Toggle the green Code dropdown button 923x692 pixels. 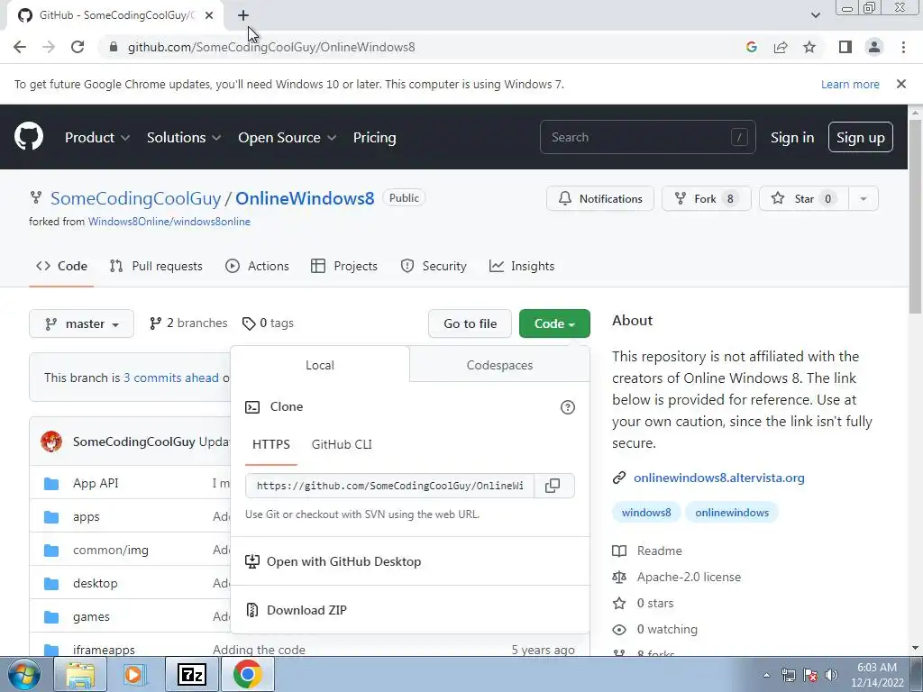click(x=554, y=323)
